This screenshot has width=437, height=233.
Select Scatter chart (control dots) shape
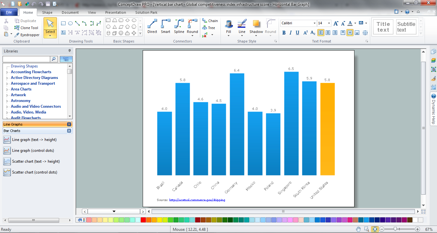click(30, 172)
